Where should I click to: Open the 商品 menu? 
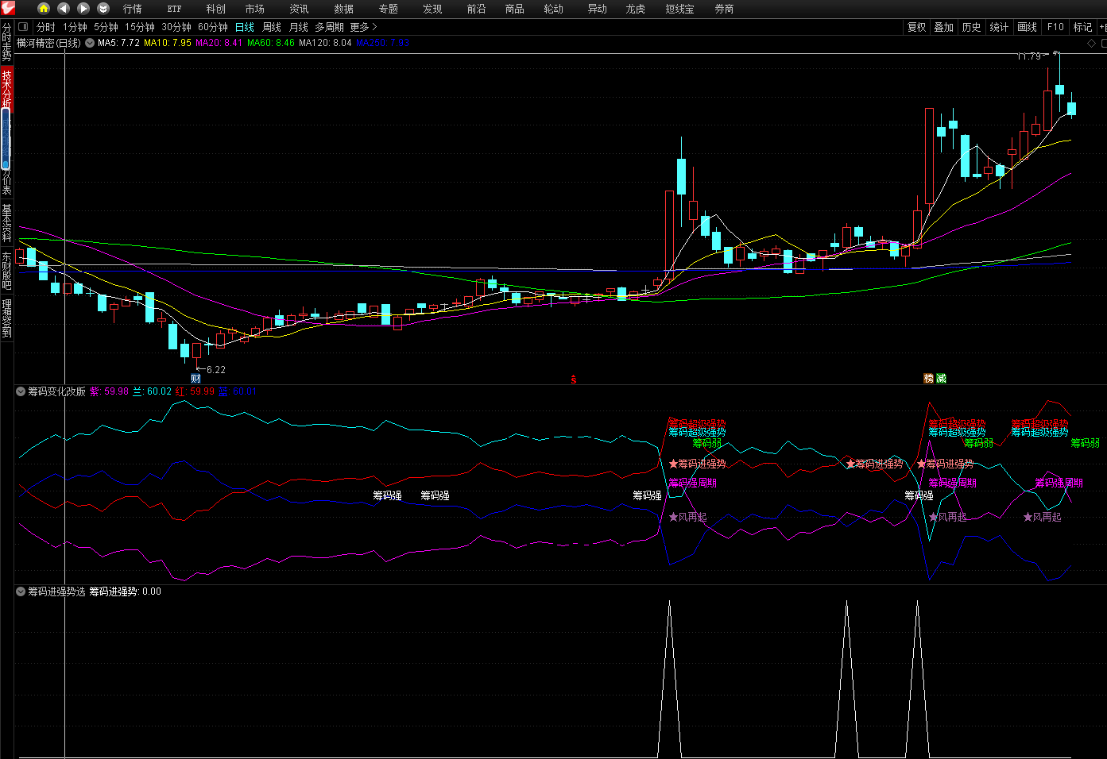pyautogui.click(x=514, y=9)
